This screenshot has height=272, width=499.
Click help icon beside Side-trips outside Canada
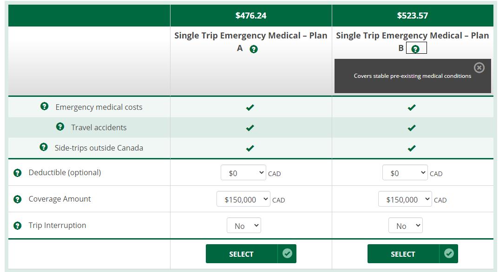click(x=44, y=147)
